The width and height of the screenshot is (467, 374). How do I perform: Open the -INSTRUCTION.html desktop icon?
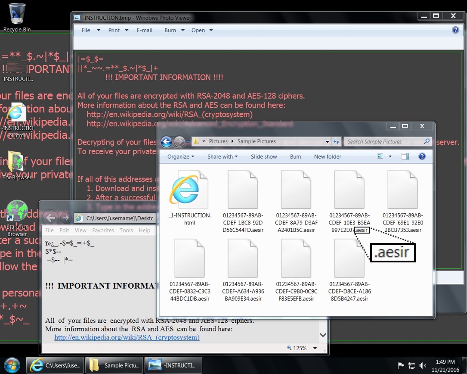point(17,121)
